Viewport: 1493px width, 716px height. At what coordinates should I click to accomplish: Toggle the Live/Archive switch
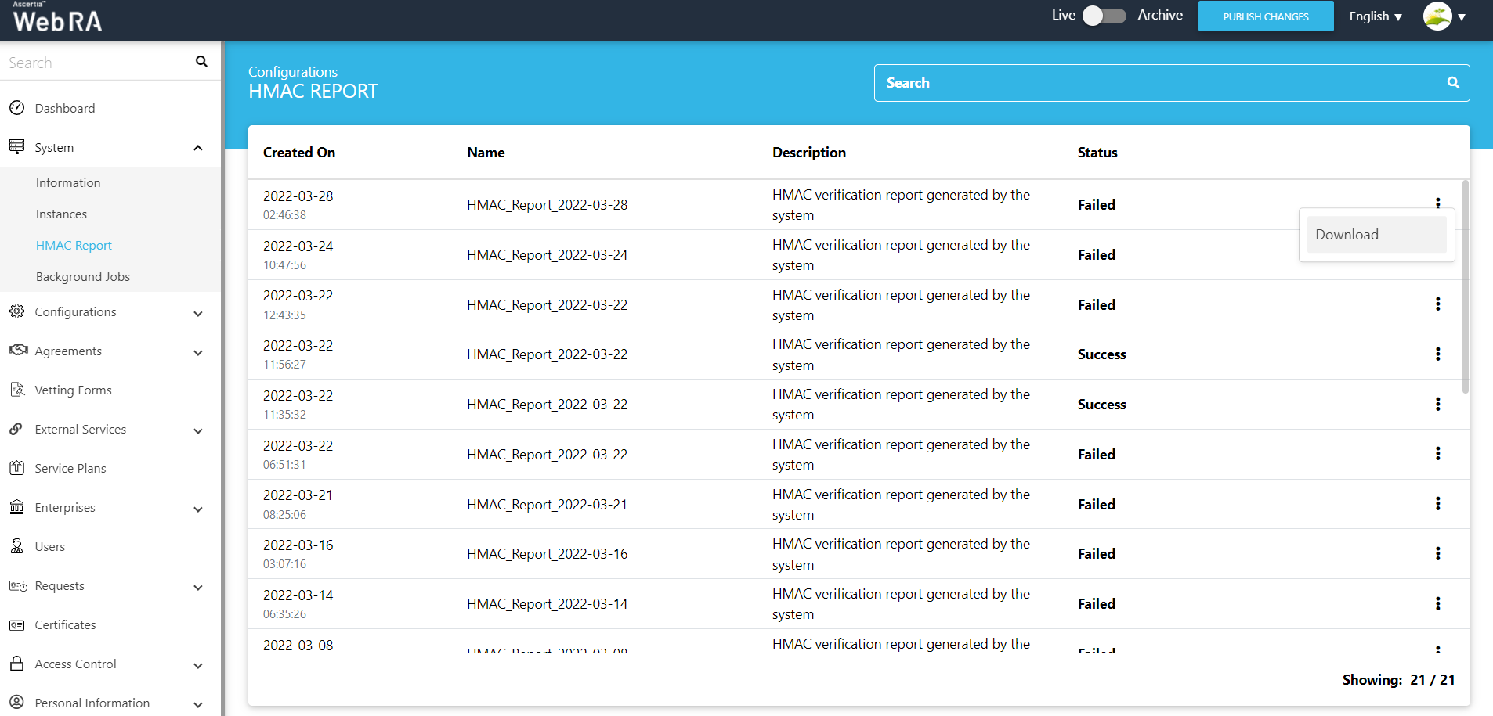click(1104, 16)
